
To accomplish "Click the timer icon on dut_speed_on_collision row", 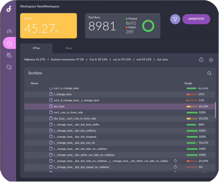I will tap(175, 167).
